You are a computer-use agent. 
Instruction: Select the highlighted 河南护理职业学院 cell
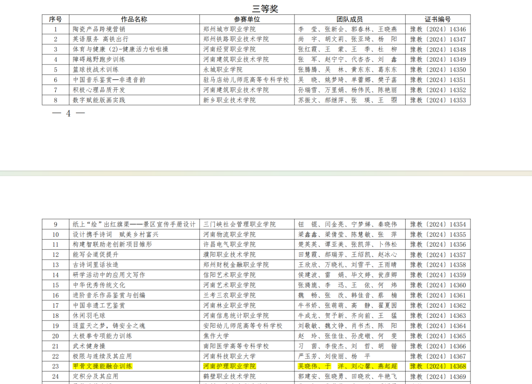229,366
